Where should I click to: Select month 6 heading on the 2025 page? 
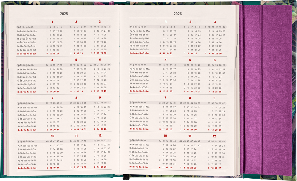[x=100, y=60]
